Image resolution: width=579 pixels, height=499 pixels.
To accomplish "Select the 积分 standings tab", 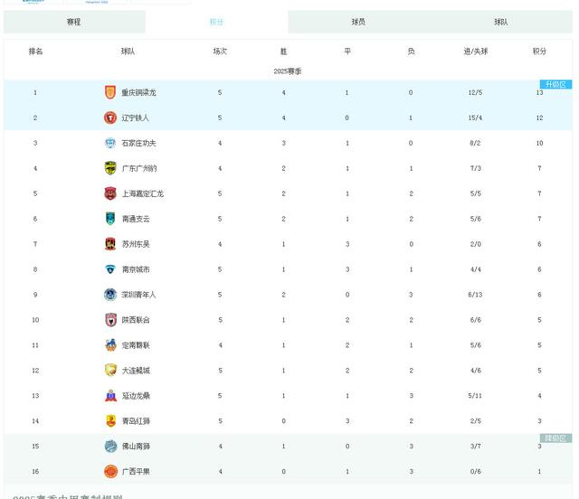I will coord(216,22).
